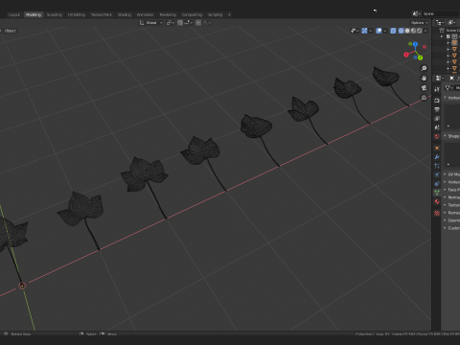Collapse the collection expander in outliner
This screenshot has height=345, width=460.
(442, 36)
